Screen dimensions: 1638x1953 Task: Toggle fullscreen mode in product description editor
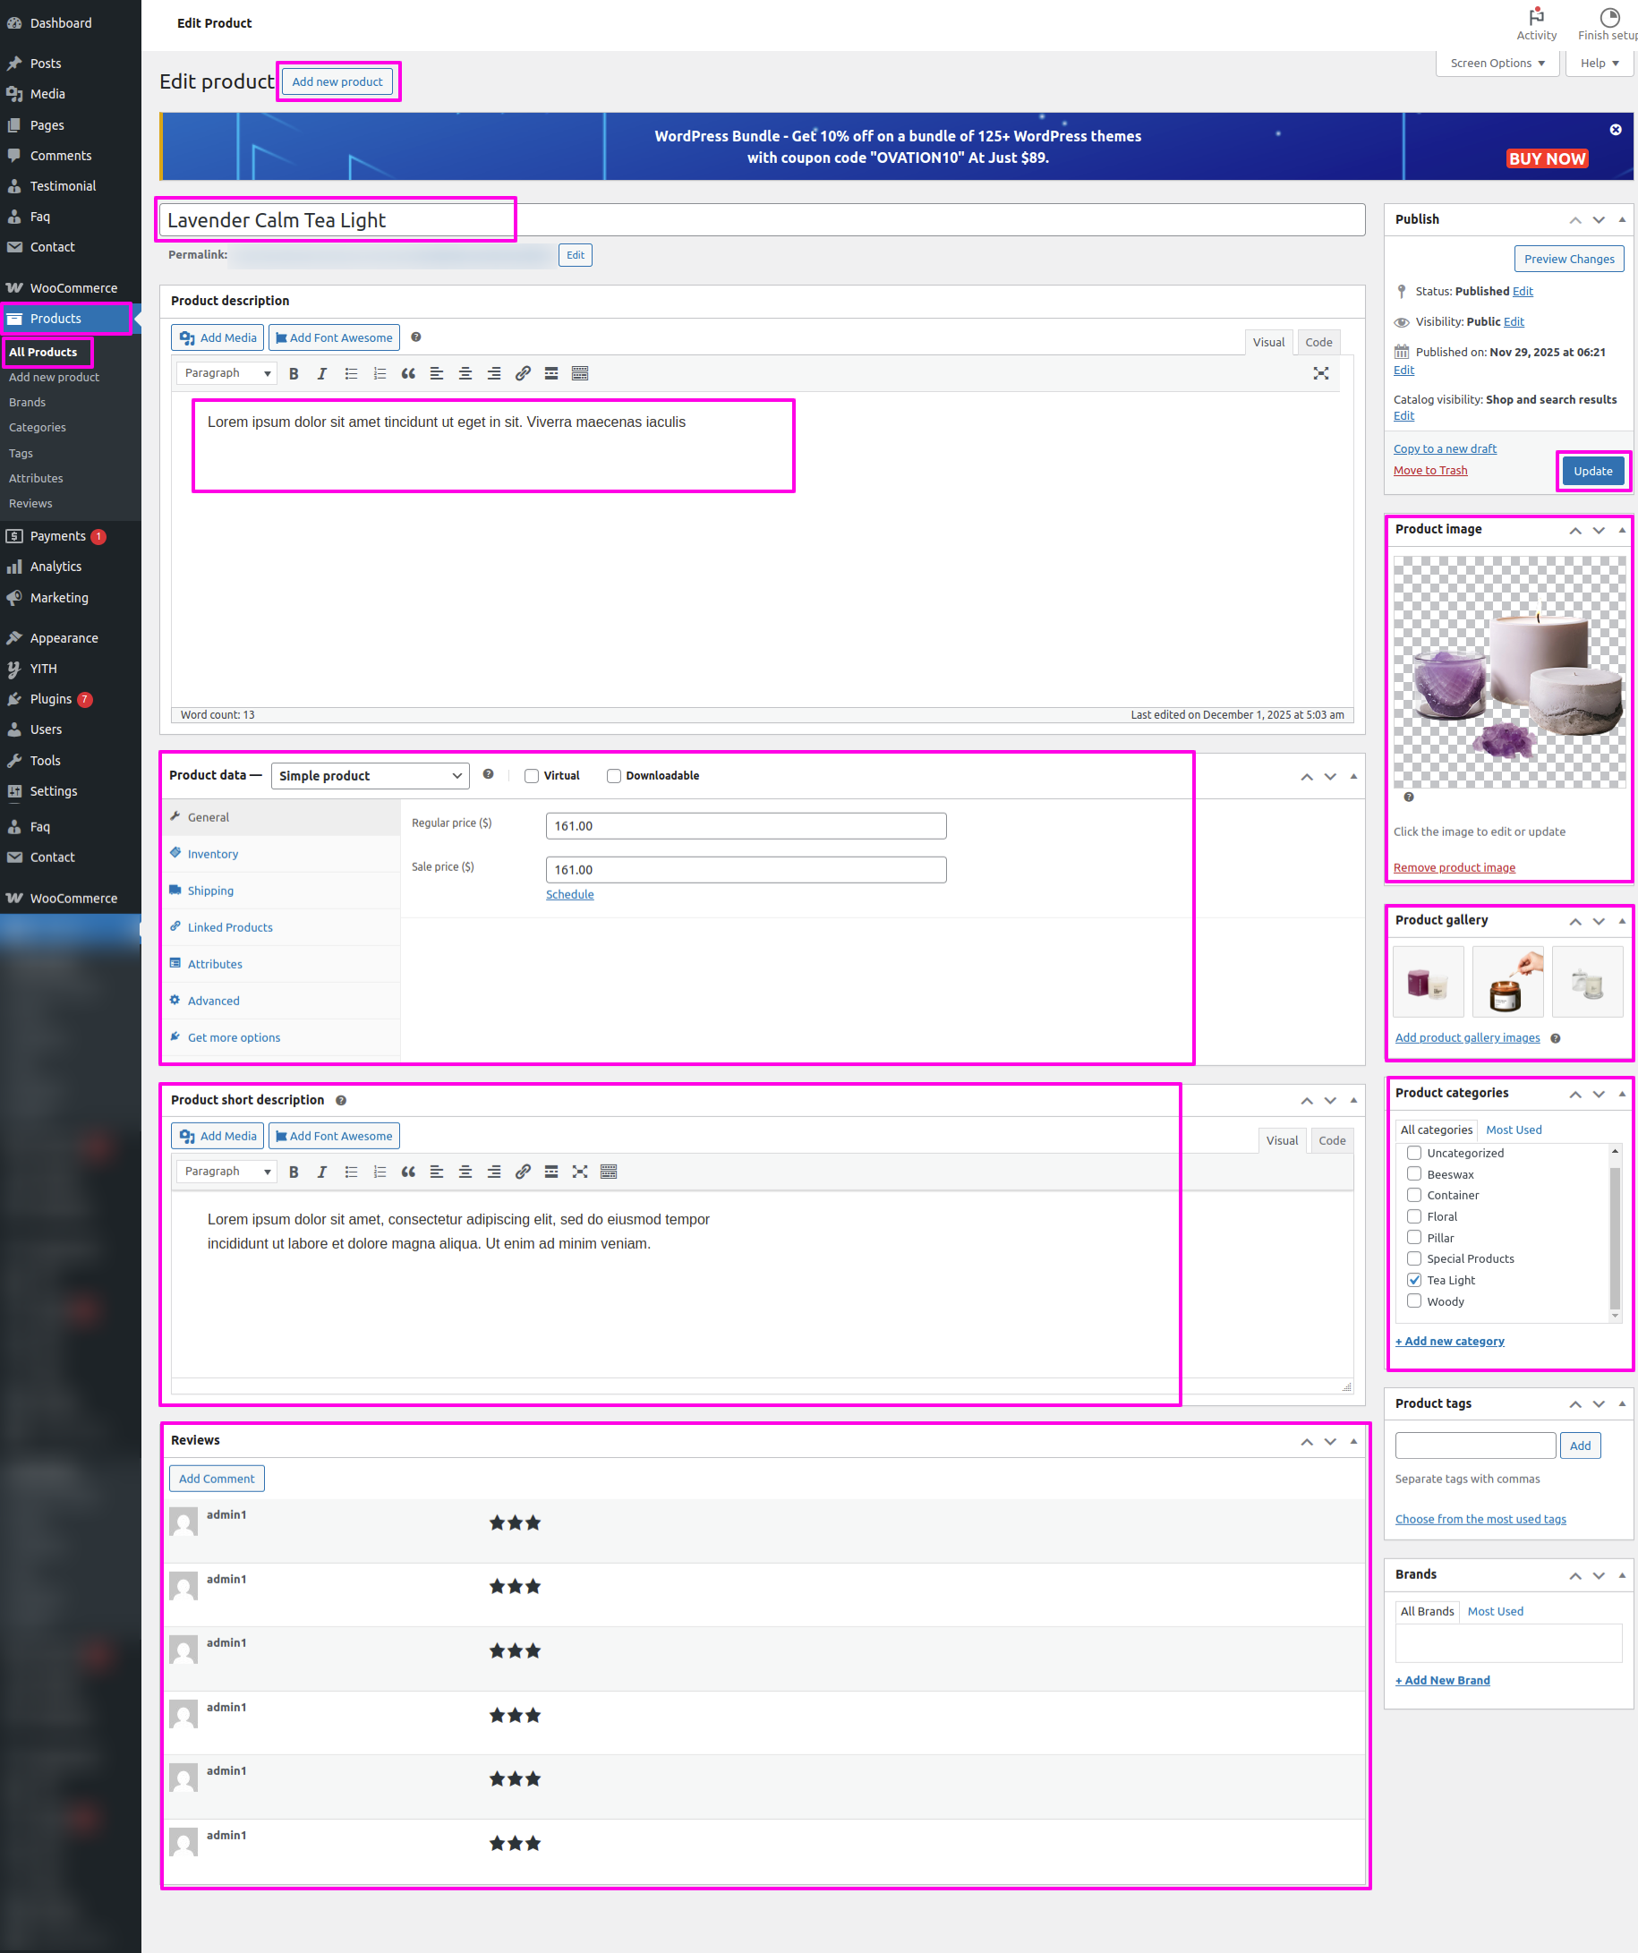[1320, 374]
